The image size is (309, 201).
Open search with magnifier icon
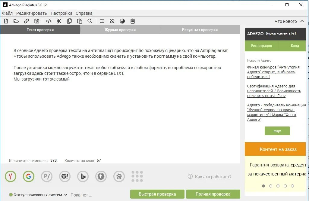pyautogui.click(x=90, y=21)
